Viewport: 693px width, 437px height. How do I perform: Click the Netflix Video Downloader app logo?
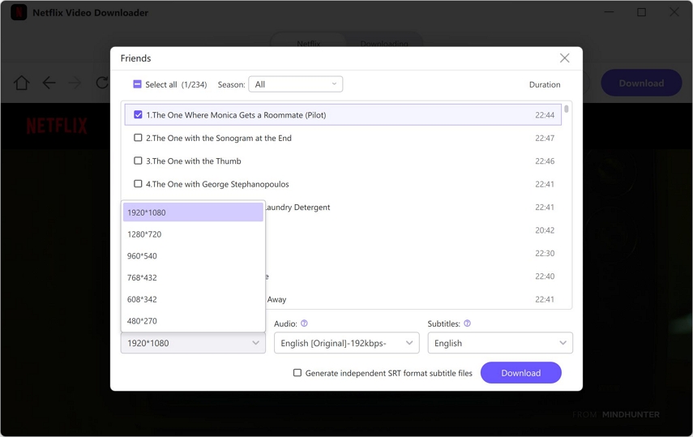tap(19, 12)
